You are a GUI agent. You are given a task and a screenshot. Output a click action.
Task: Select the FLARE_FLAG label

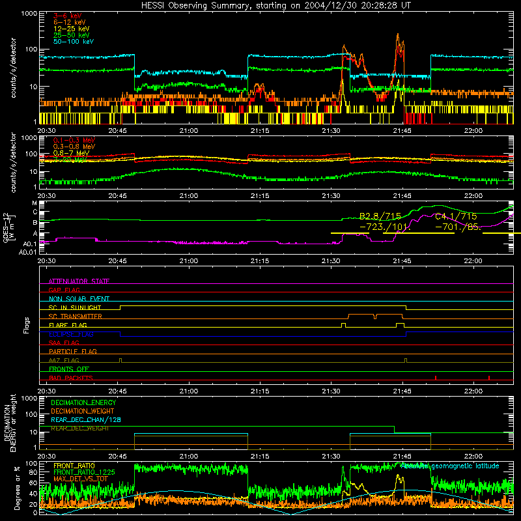(x=68, y=325)
